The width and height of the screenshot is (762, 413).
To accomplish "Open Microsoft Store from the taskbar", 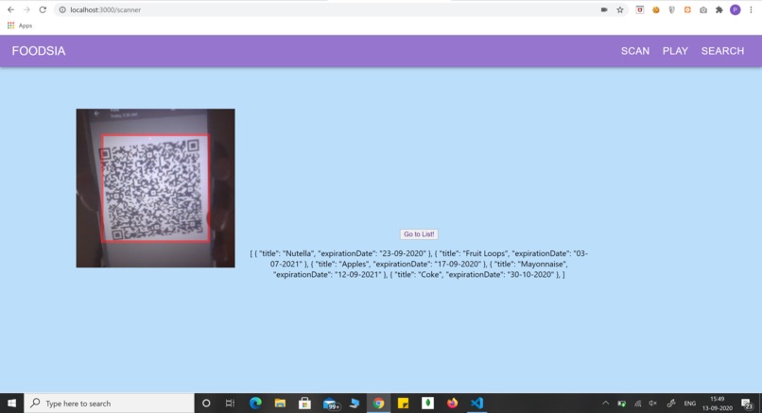I will 304,404.
